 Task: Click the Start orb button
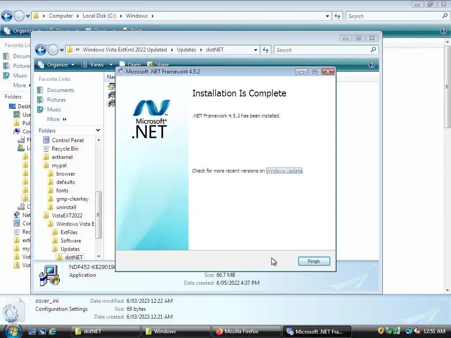[x=13, y=331]
